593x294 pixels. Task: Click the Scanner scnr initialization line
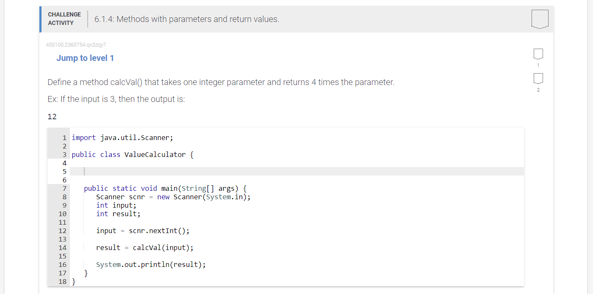[x=174, y=197]
